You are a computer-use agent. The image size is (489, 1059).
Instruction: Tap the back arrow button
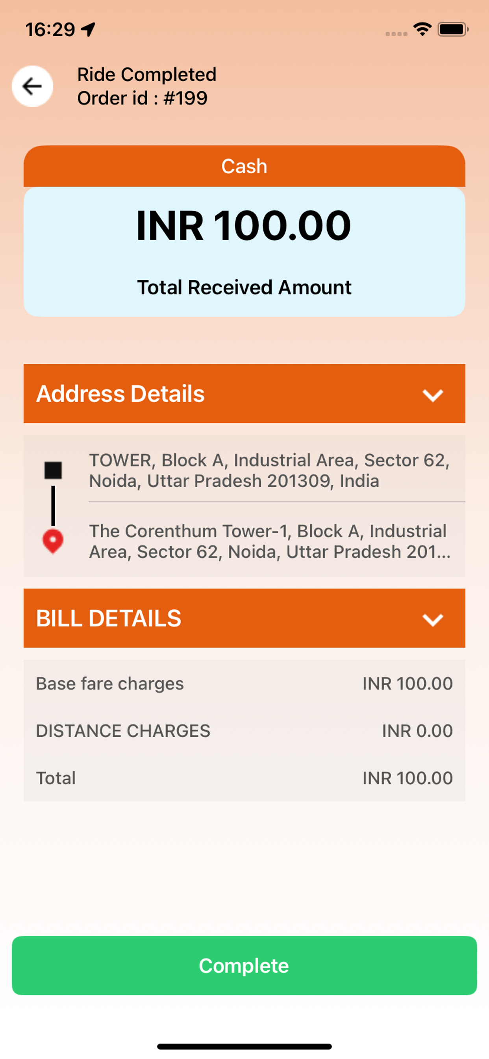pos(32,86)
